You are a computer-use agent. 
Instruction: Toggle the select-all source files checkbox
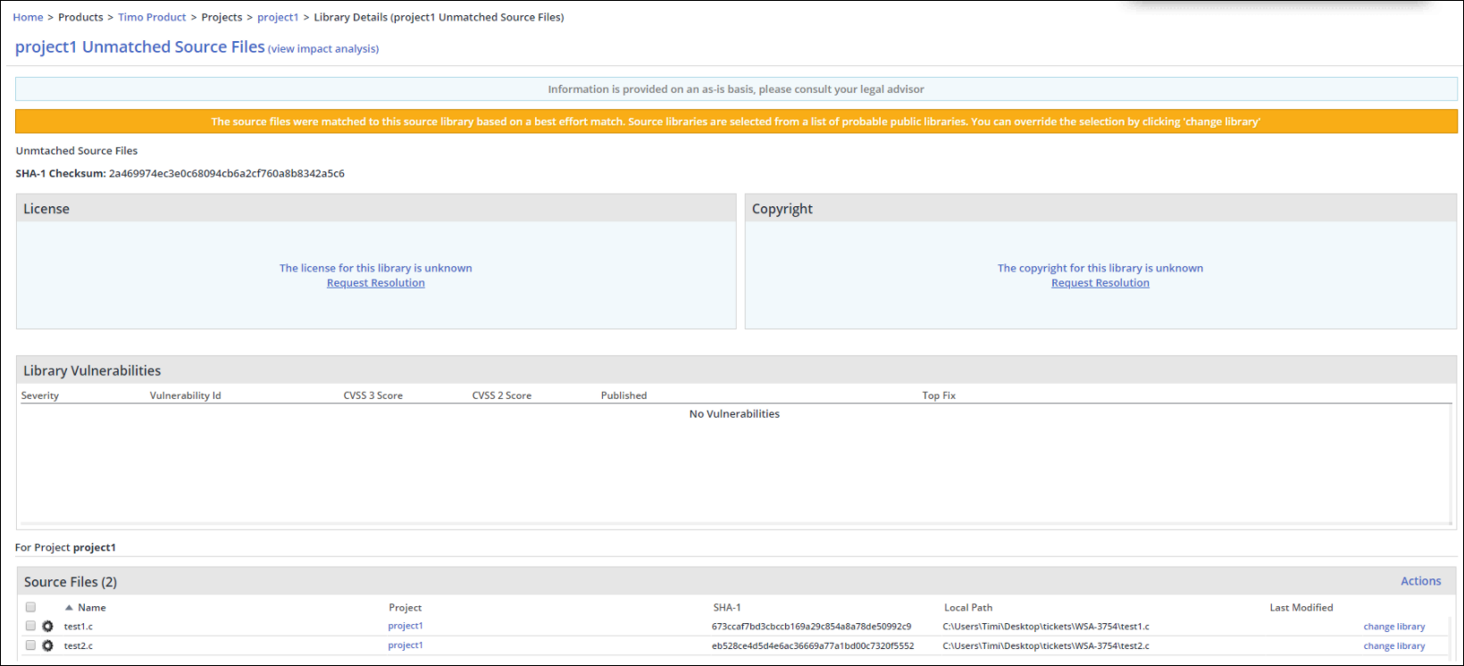(x=30, y=607)
